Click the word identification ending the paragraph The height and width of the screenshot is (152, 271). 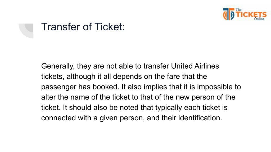coord(200,118)
